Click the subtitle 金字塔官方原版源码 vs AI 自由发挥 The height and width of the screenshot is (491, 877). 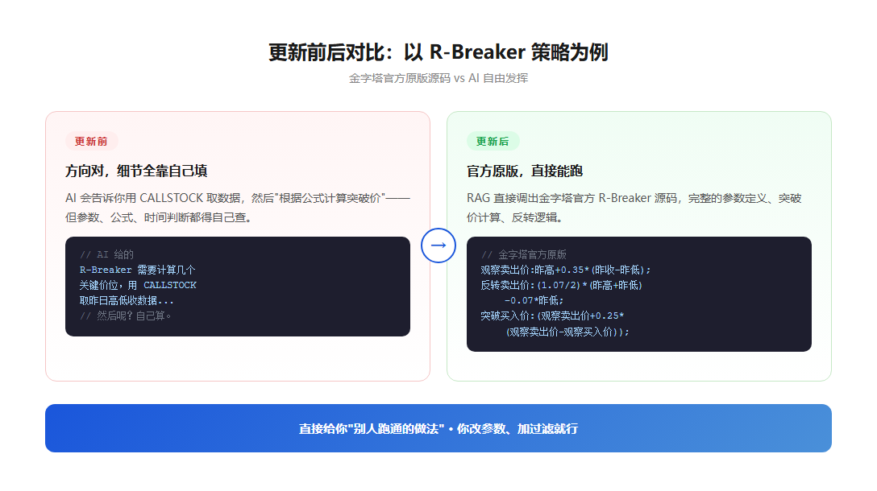(x=438, y=78)
